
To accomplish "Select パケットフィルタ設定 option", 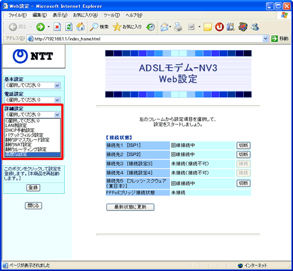I will [x=33, y=135].
